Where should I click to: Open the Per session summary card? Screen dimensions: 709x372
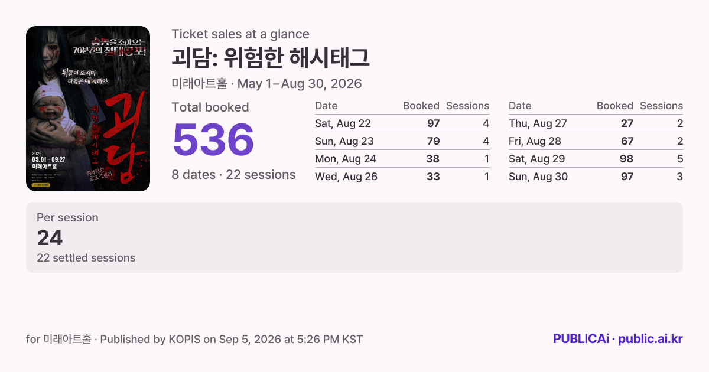coord(354,237)
